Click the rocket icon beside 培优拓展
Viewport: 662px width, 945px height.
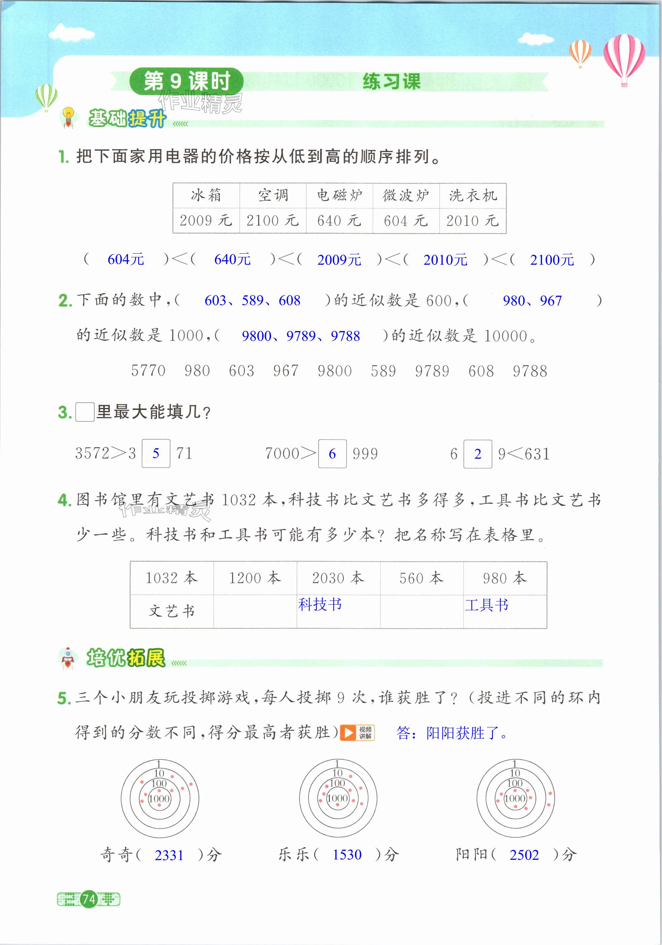(68, 658)
